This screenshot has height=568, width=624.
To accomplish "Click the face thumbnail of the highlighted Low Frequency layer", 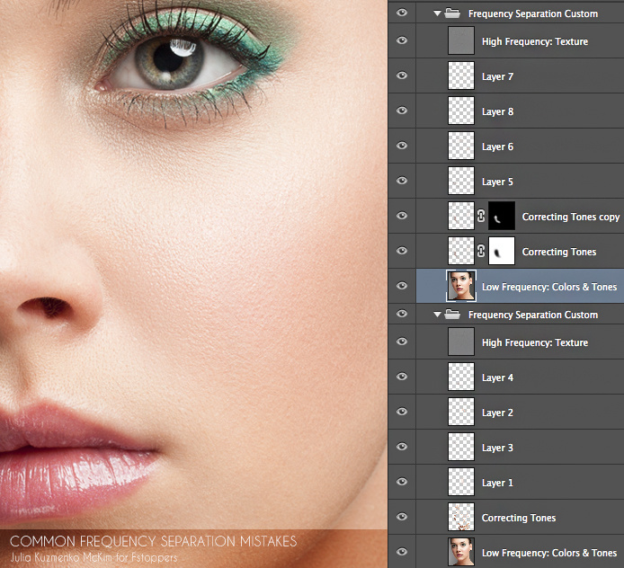I will (461, 286).
